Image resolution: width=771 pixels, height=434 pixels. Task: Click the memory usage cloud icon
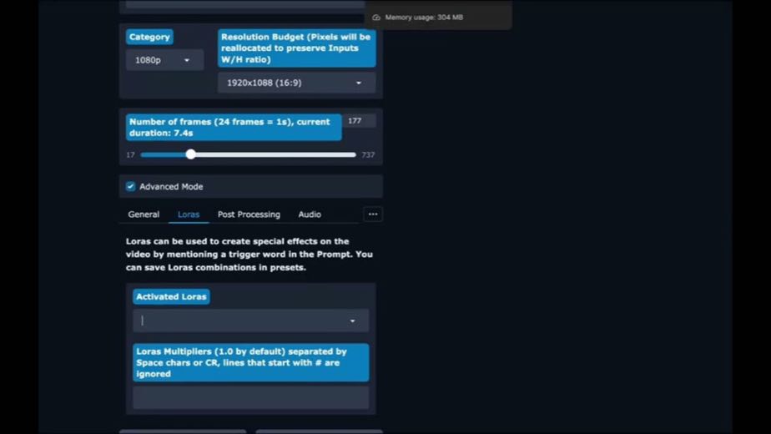click(376, 18)
